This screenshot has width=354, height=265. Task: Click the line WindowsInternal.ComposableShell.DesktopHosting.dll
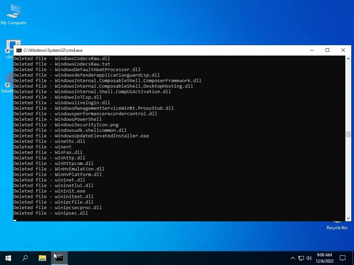click(103, 86)
